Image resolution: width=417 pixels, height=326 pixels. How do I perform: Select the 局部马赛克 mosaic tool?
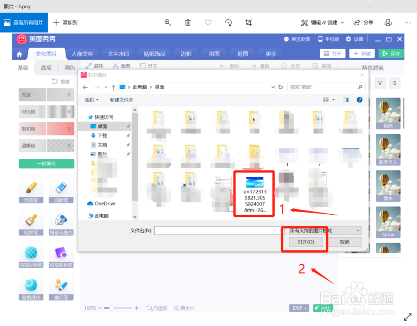pyautogui.click(x=61, y=222)
